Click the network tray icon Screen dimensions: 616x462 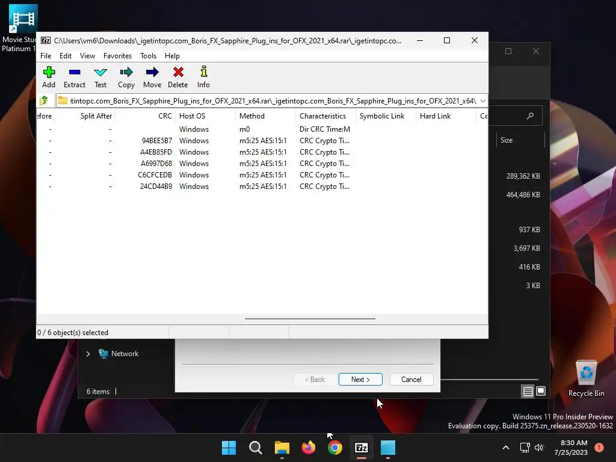point(525,448)
